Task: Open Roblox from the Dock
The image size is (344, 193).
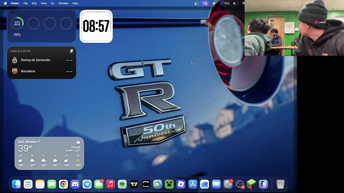Action: click(181, 184)
